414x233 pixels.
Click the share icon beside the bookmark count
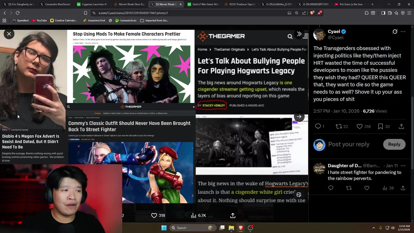click(401, 127)
